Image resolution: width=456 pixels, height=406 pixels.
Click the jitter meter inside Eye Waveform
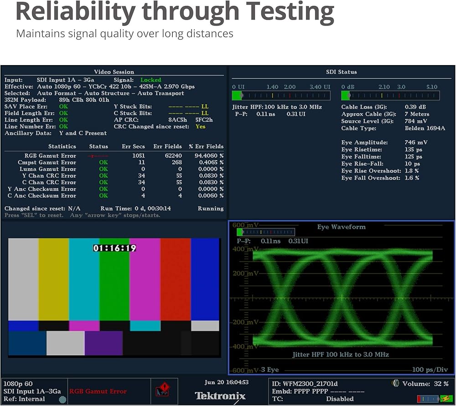[x=266, y=232]
